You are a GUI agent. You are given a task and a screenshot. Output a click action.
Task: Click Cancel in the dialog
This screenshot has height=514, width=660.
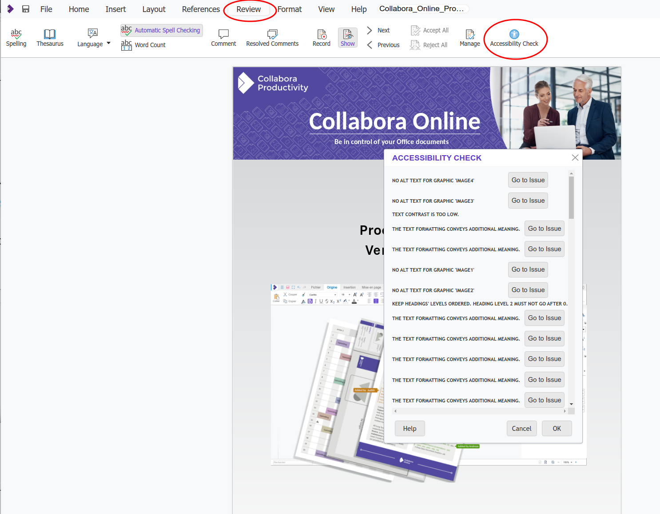[521, 429]
